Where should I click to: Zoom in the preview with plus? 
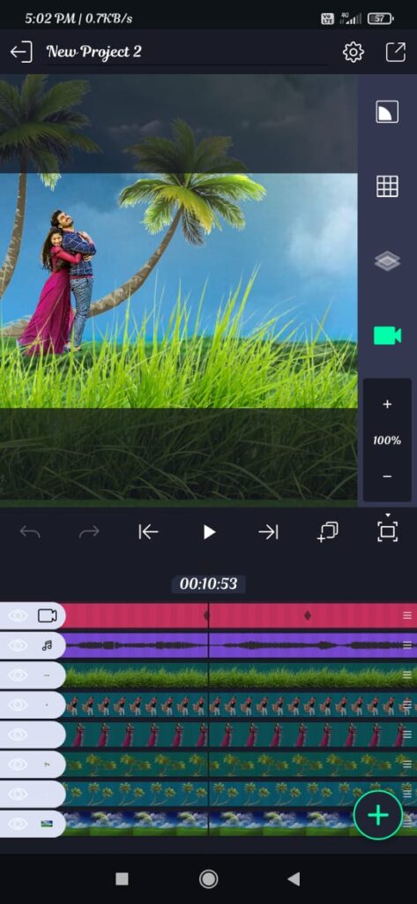[x=387, y=404]
